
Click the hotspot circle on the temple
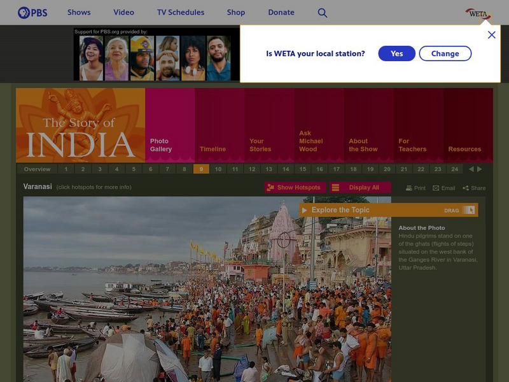click(284, 240)
